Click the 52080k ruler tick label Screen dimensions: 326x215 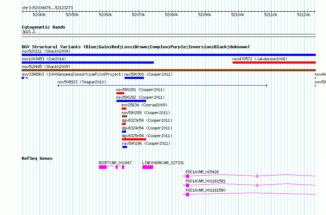[171, 15]
